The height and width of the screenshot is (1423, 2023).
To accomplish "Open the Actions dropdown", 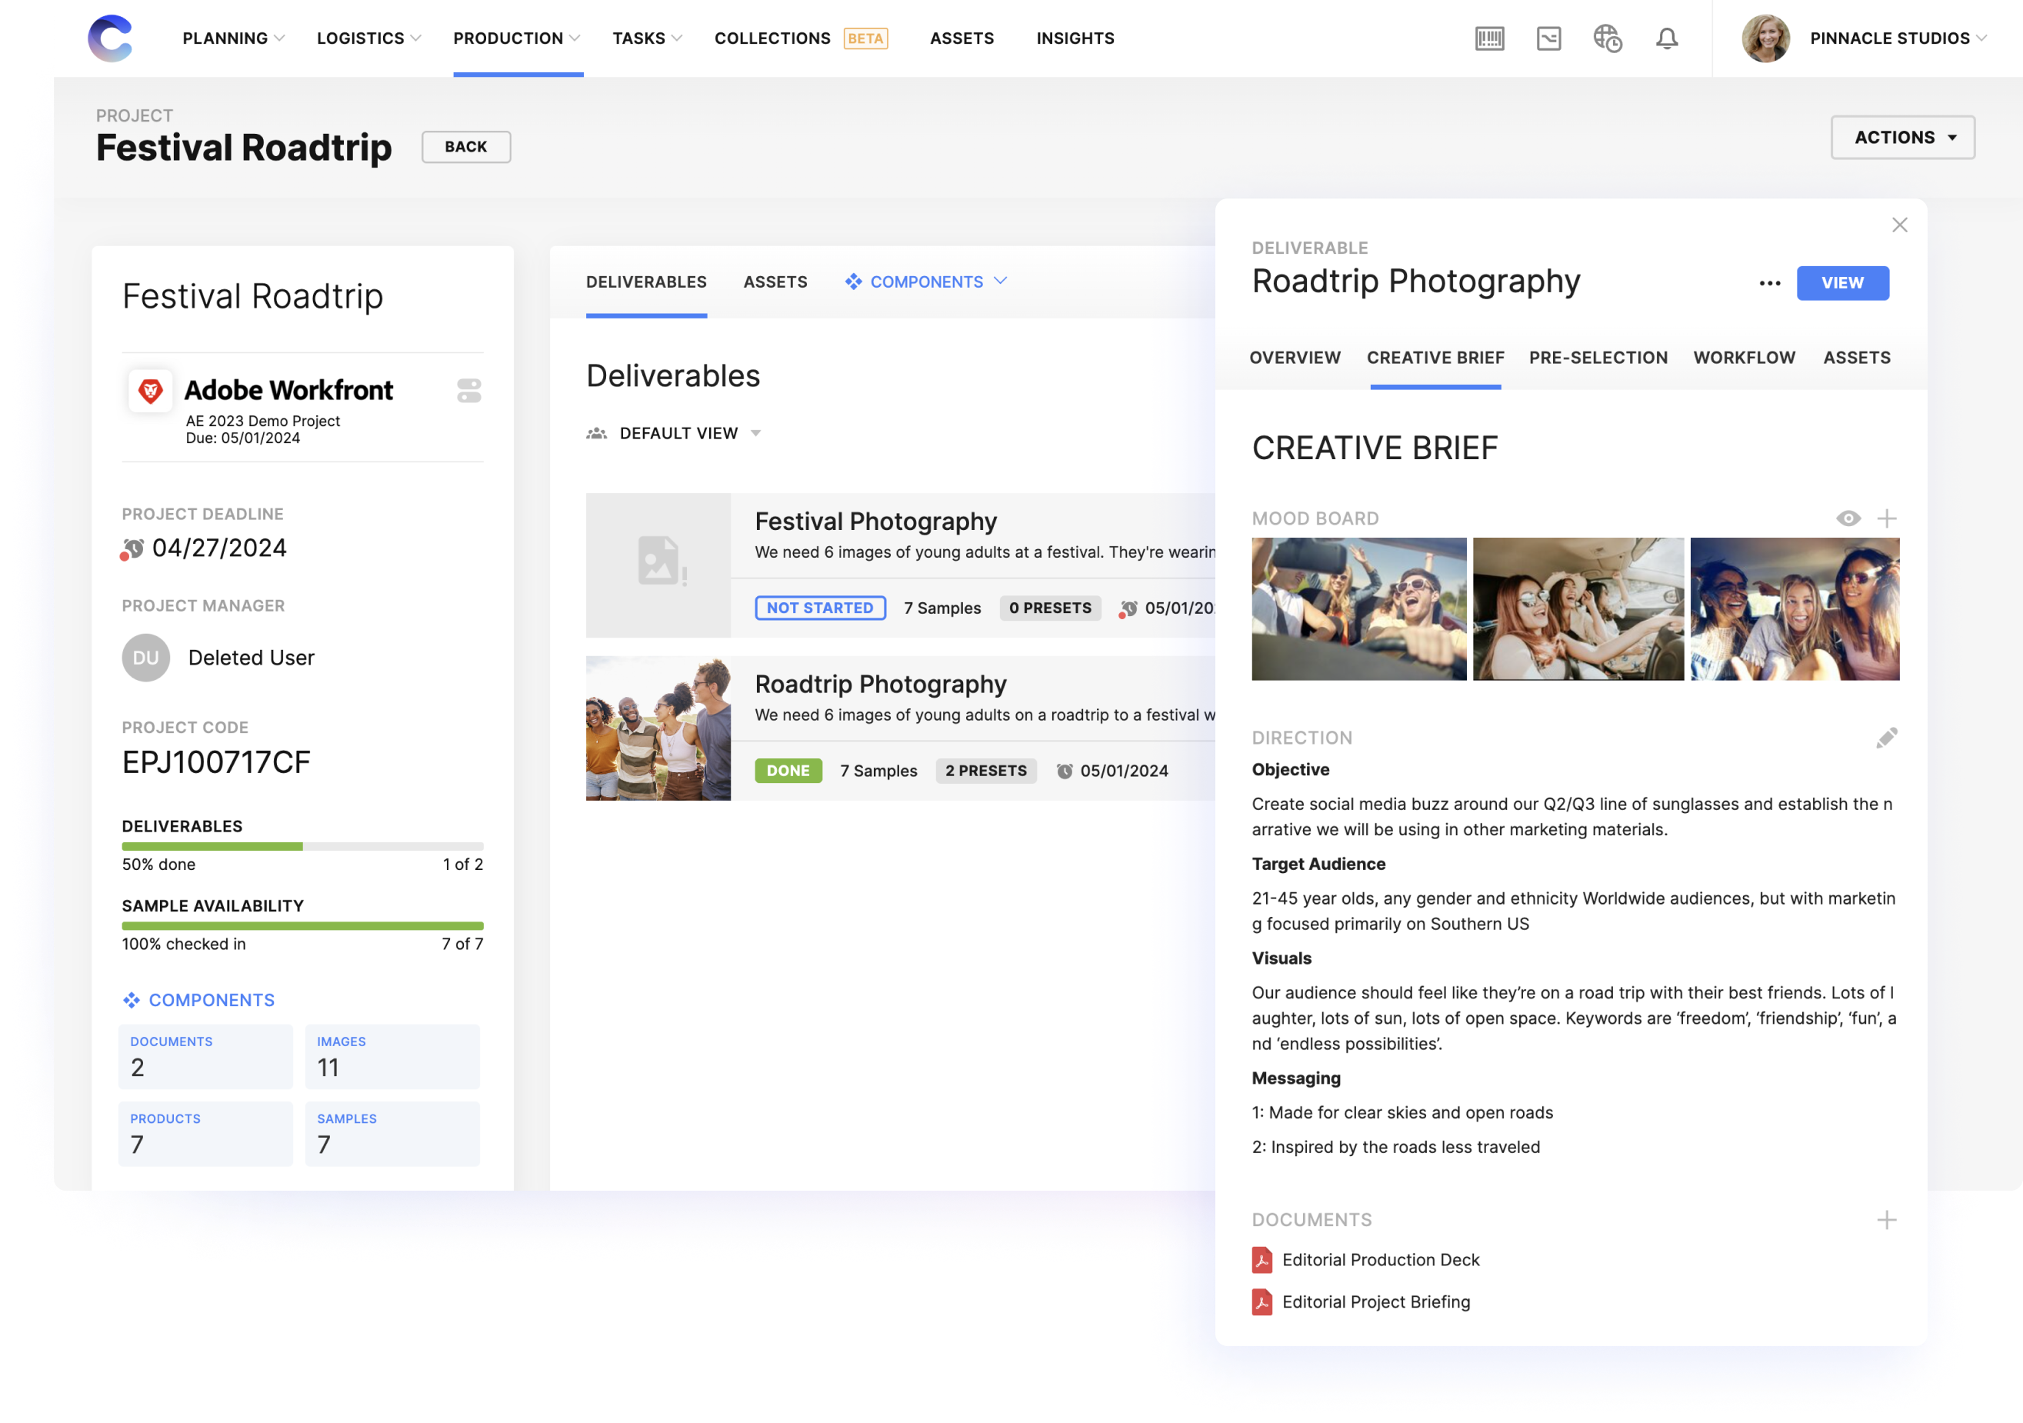I will click(1902, 138).
